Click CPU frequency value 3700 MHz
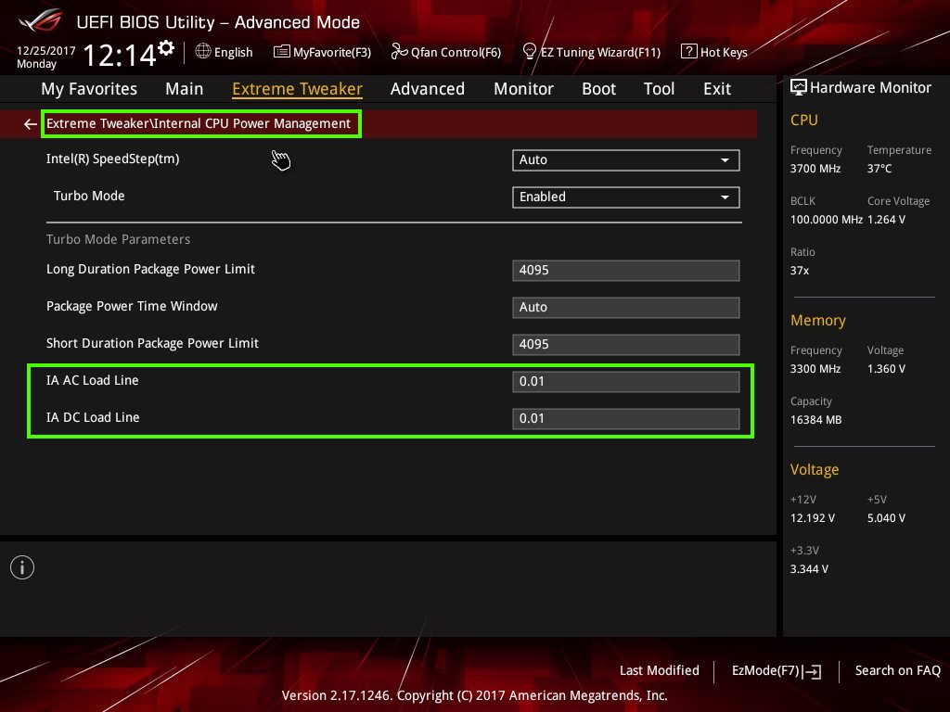 [815, 169]
